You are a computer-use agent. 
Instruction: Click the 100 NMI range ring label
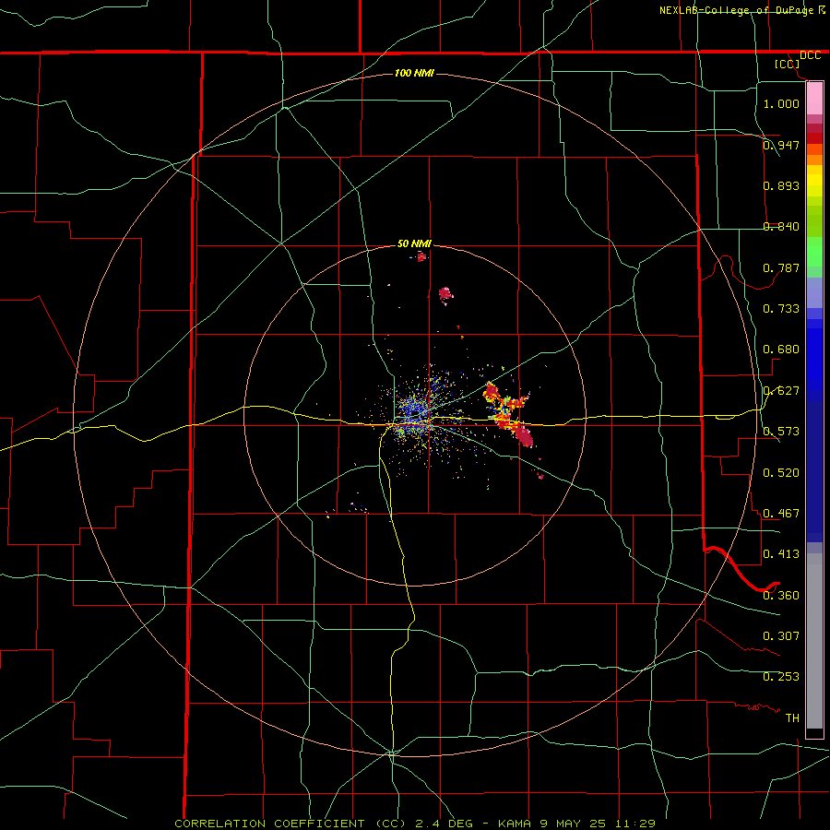pos(414,73)
